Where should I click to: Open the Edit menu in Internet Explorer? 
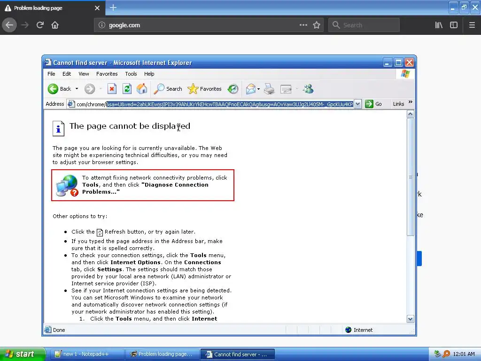click(67, 74)
